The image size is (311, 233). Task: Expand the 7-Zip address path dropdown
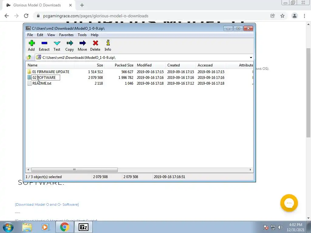(x=251, y=58)
